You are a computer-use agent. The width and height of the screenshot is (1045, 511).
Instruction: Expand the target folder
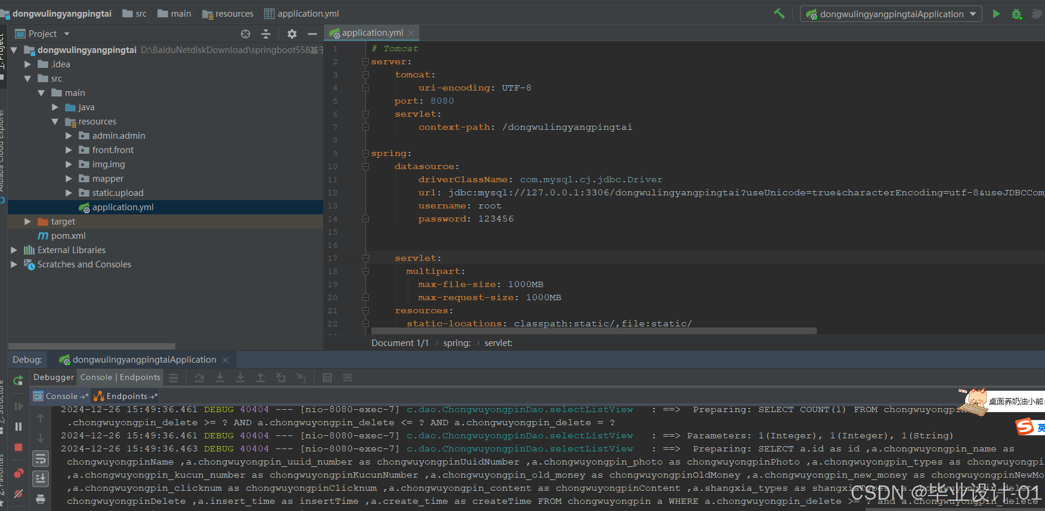pos(27,222)
